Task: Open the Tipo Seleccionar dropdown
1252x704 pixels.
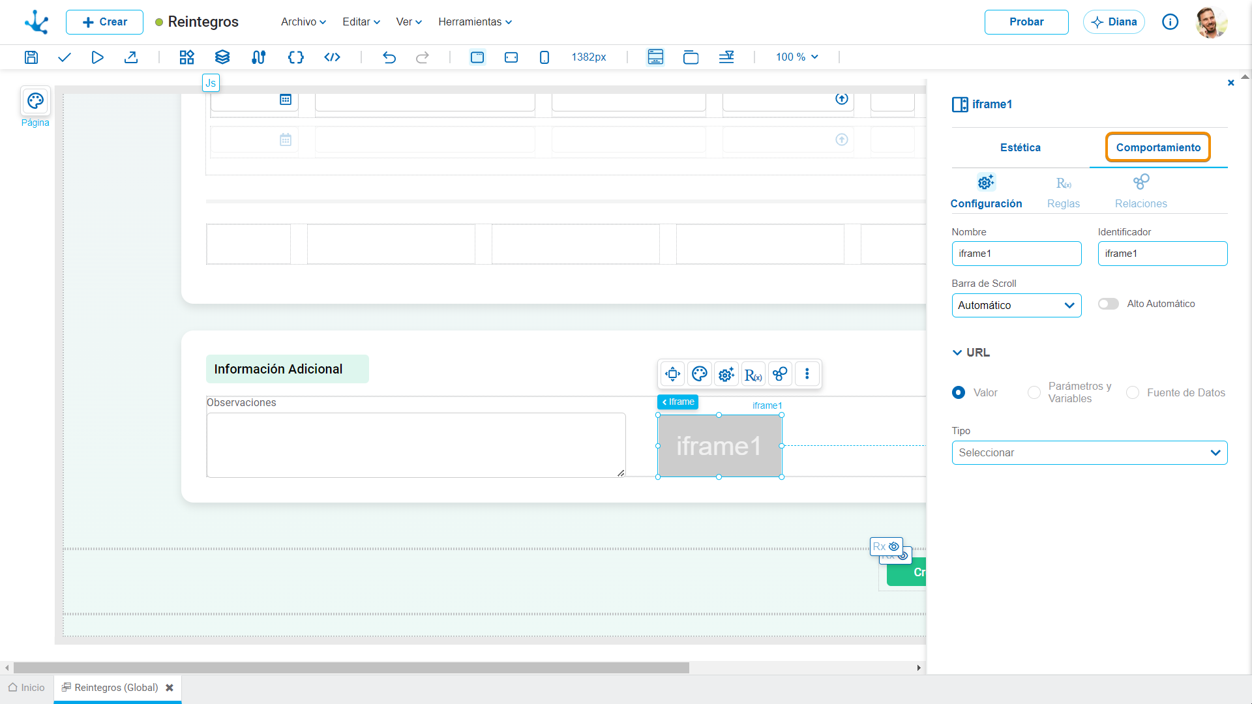Action: pyautogui.click(x=1090, y=452)
